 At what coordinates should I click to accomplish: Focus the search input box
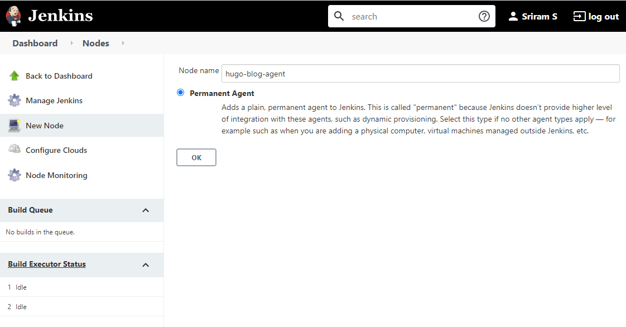coord(411,16)
